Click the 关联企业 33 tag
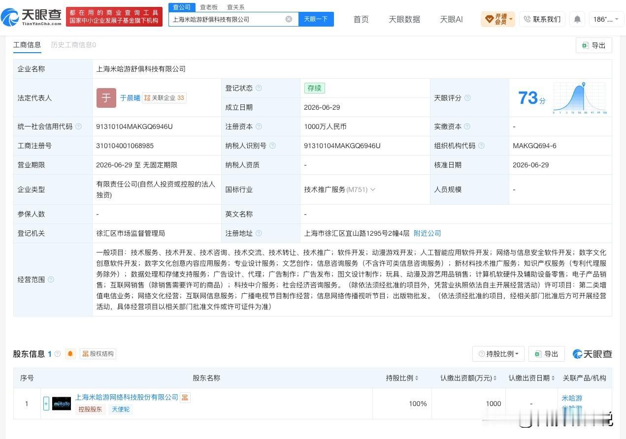 pos(164,98)
